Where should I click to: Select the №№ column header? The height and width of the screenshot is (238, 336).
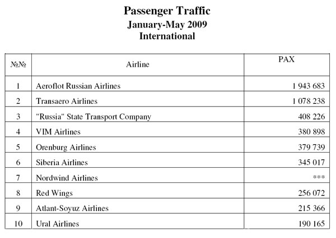point(18,65)
